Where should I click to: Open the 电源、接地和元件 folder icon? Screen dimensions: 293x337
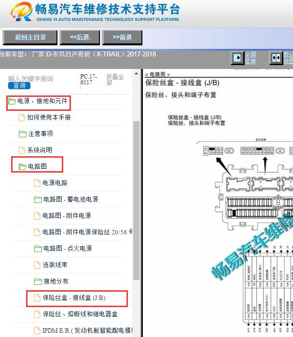[x=12, y=101]
